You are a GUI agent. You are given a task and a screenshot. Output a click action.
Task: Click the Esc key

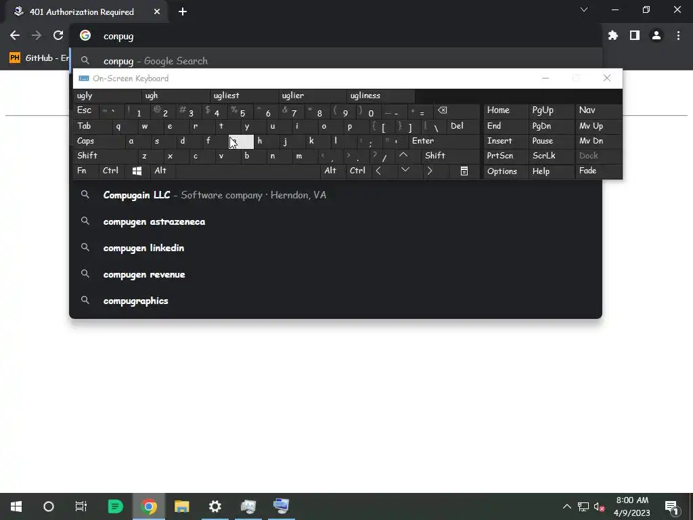coord(86,110)
